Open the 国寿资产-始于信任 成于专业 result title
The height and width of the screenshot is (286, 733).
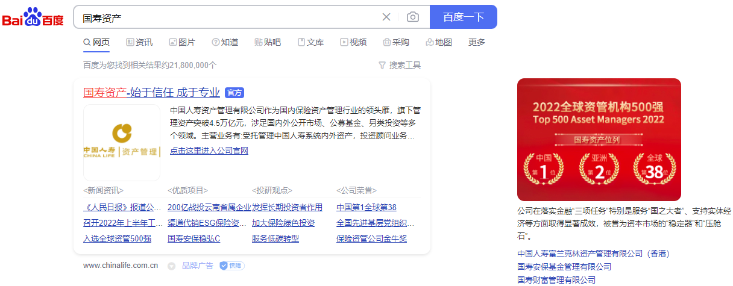tap(151, 93)
